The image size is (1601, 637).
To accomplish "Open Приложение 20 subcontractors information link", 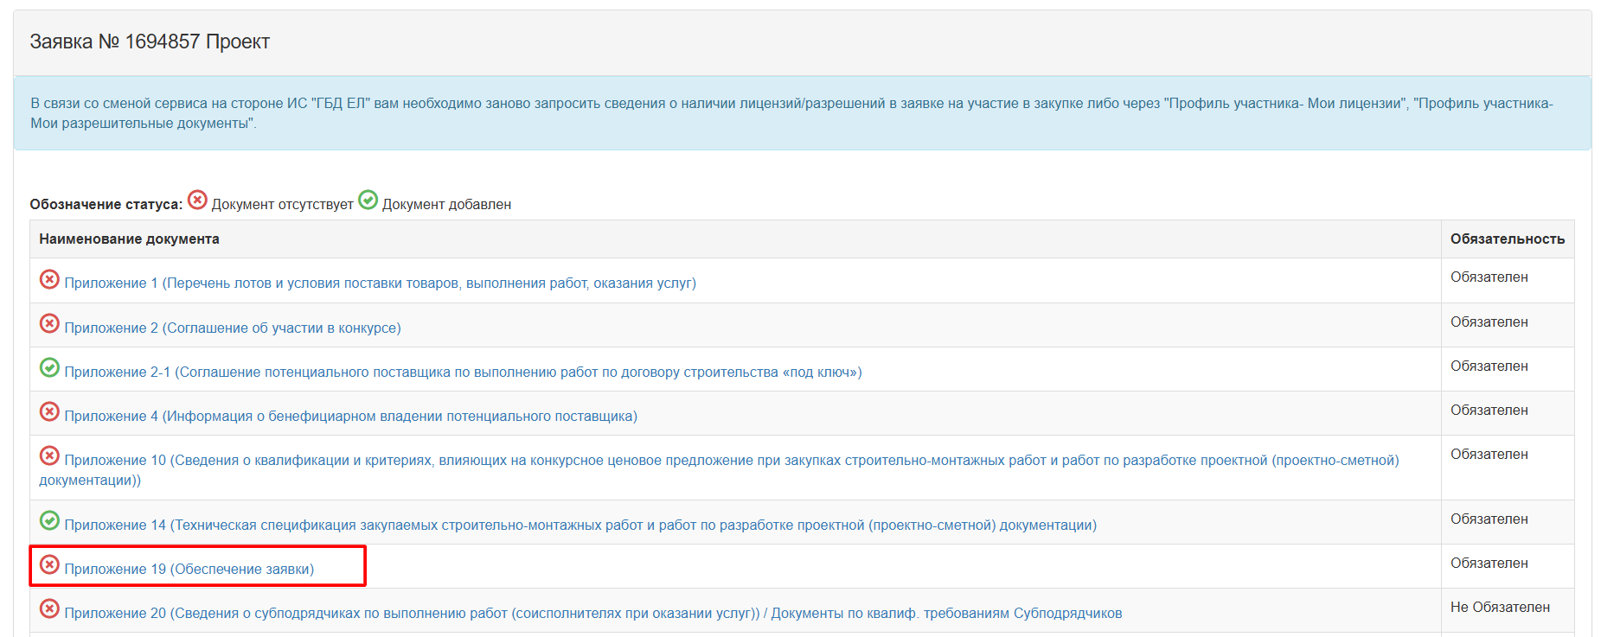I will [x=592, y=614].
